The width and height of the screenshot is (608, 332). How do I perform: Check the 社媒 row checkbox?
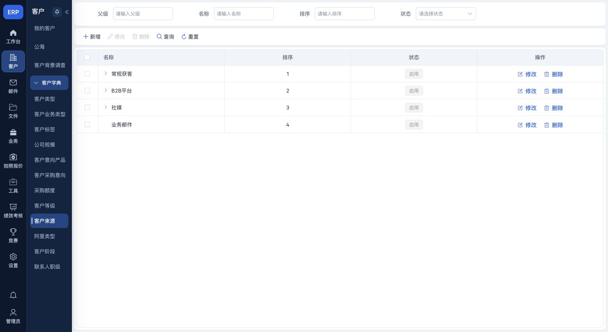tap(87, 108)
